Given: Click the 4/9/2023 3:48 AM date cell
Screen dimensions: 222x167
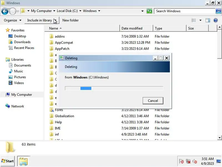Looking at the screenshot, I should (134, 134).
